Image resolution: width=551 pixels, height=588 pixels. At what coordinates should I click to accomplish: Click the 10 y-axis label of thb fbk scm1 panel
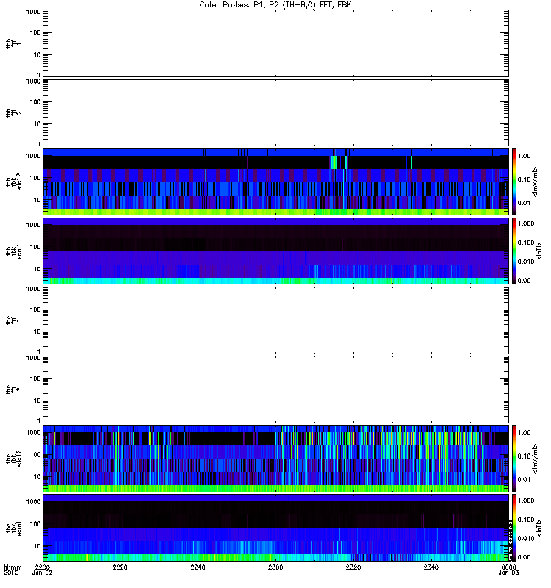[37, 269]
